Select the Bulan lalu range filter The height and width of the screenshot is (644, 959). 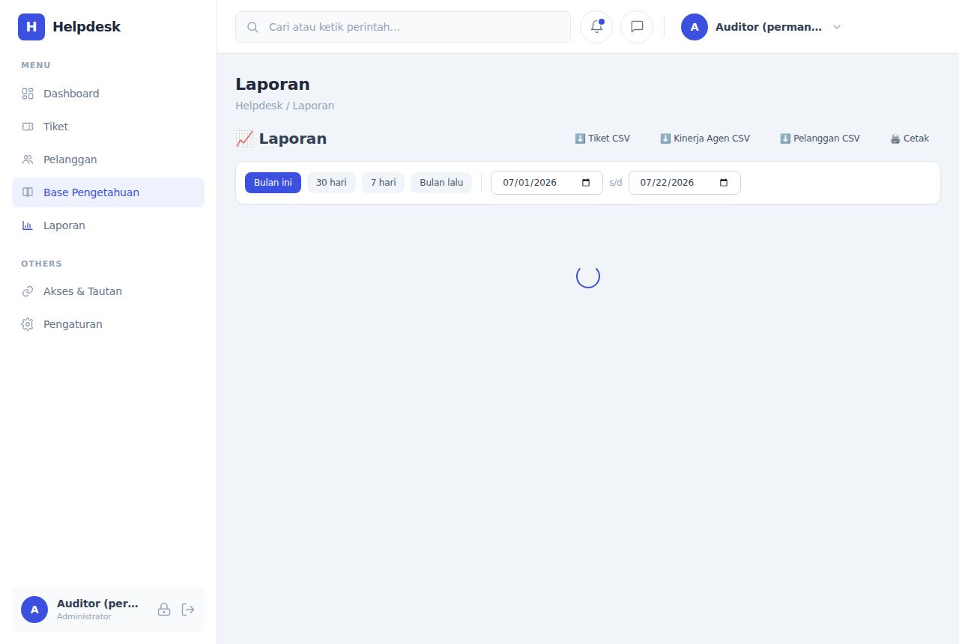441,183
